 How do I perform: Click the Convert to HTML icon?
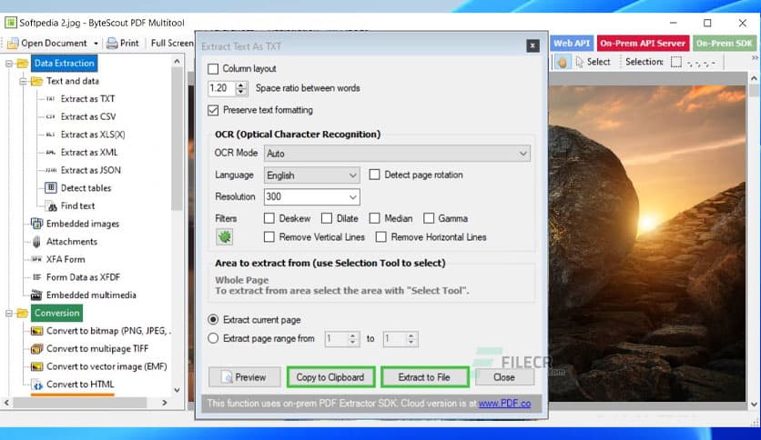[x=36, y=385]
